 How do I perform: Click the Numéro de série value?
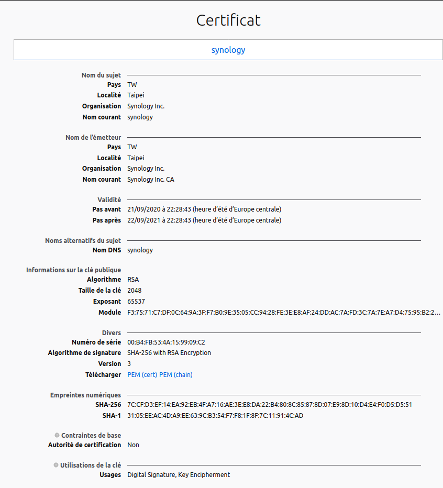click(166, 342)
